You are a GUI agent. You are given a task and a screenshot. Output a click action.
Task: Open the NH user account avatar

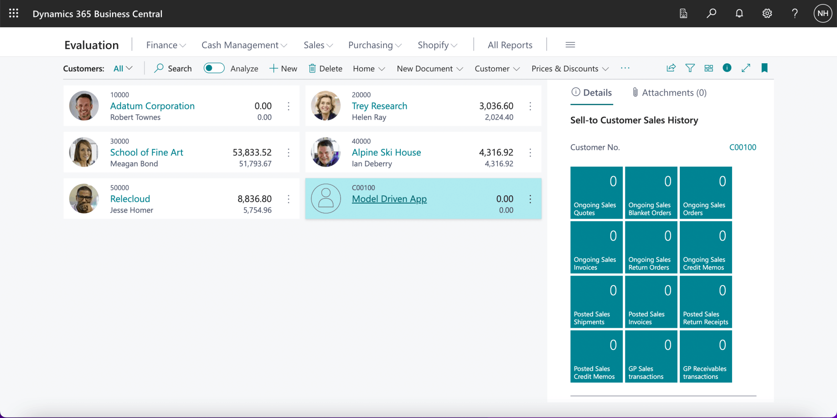click(823, 14)
